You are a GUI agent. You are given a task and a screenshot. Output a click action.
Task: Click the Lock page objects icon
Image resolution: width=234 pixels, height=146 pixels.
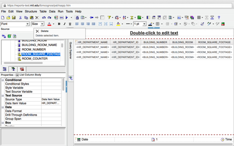77,18
